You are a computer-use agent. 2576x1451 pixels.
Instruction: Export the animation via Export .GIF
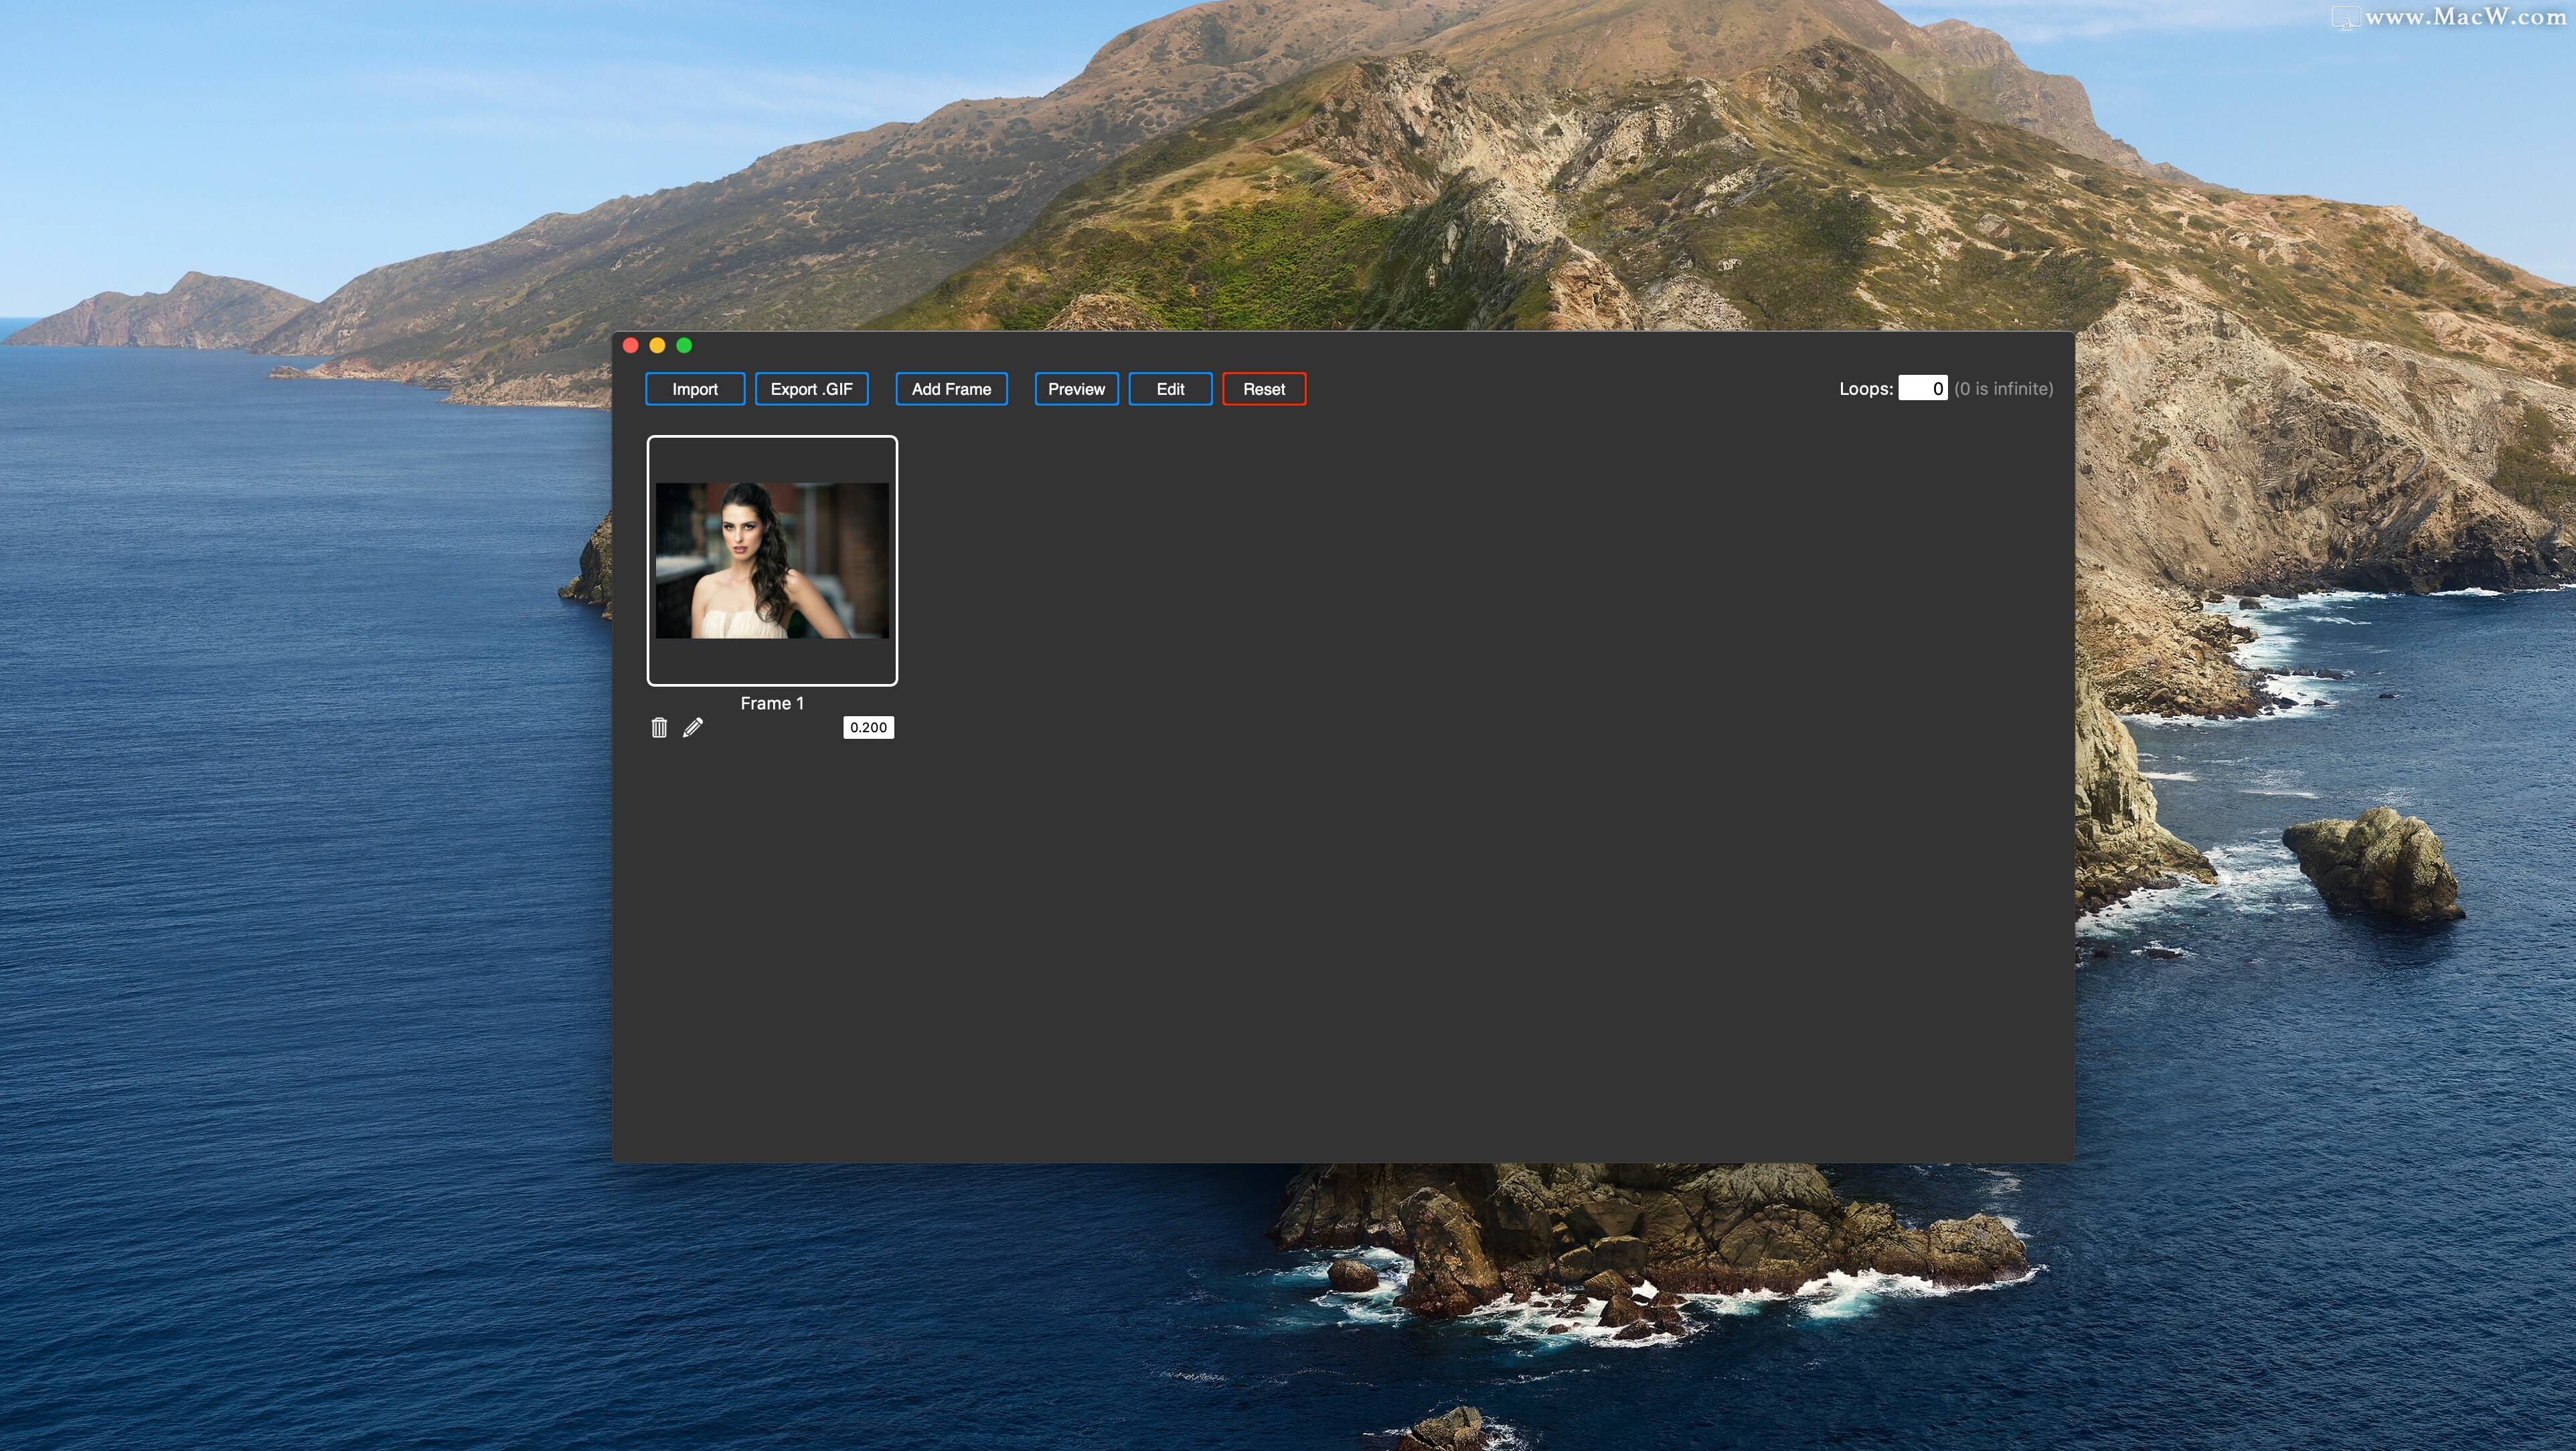[x=811, y=389]
